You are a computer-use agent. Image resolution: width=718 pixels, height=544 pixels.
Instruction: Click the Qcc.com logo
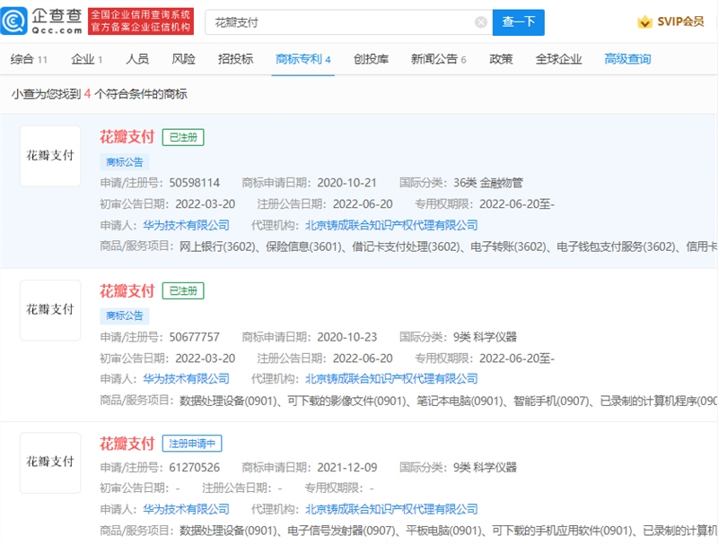42,22
